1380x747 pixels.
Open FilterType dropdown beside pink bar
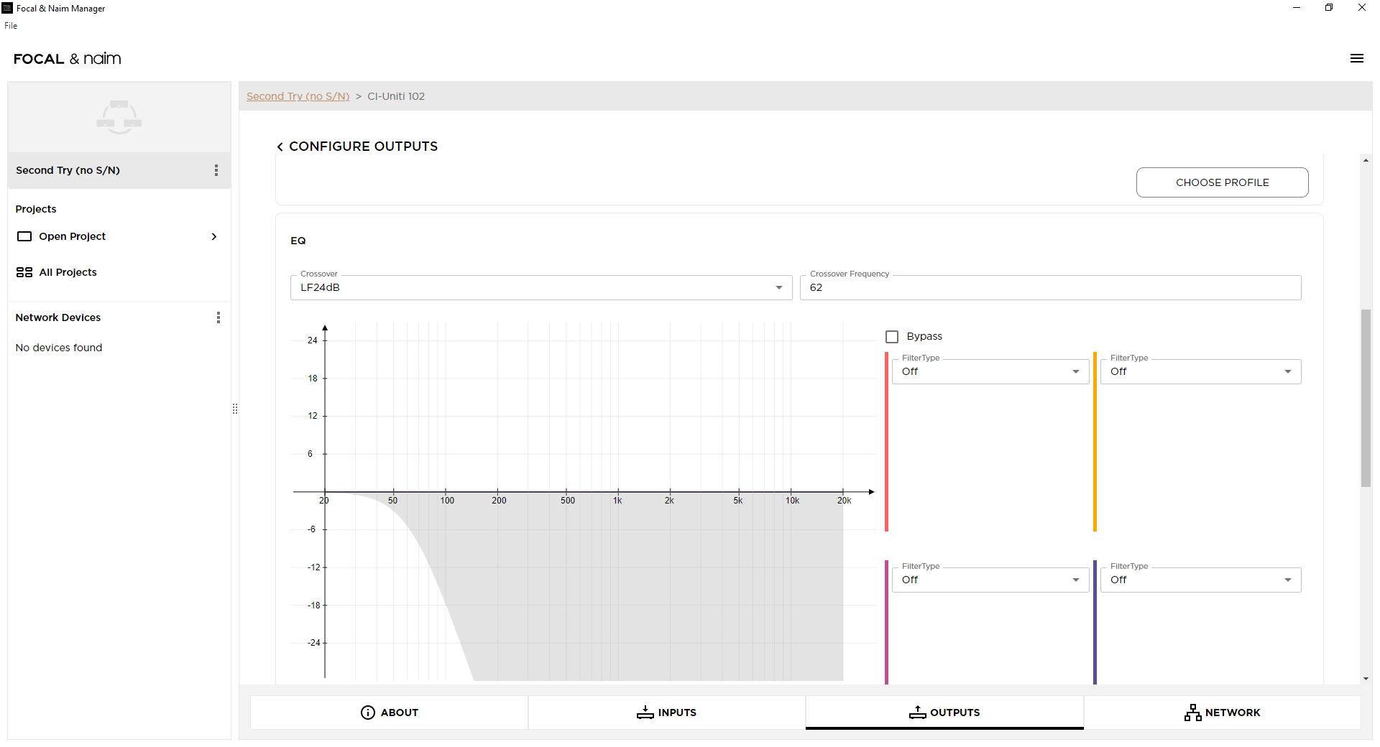pyautogui.click(x=990, y=580)
